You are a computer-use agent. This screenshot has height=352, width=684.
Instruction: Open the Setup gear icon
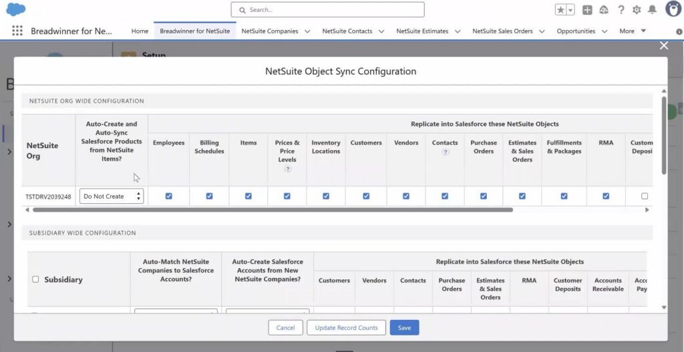coord(637,9)
